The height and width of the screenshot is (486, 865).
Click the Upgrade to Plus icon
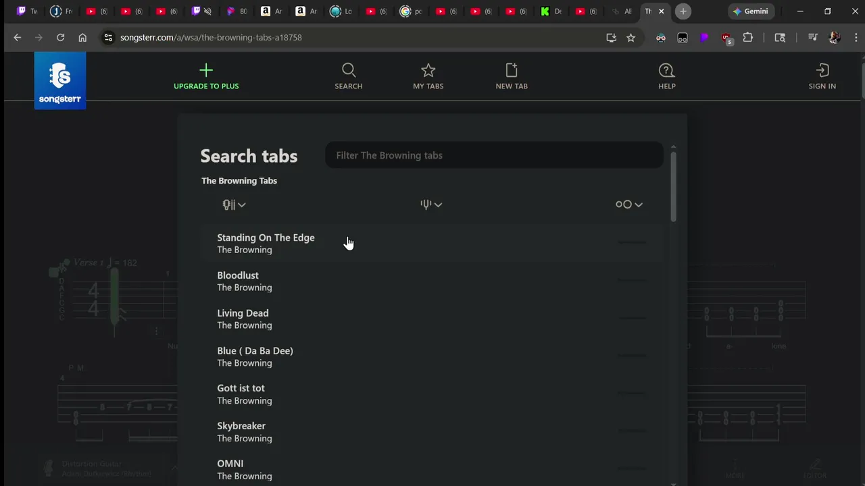point(206,70)
